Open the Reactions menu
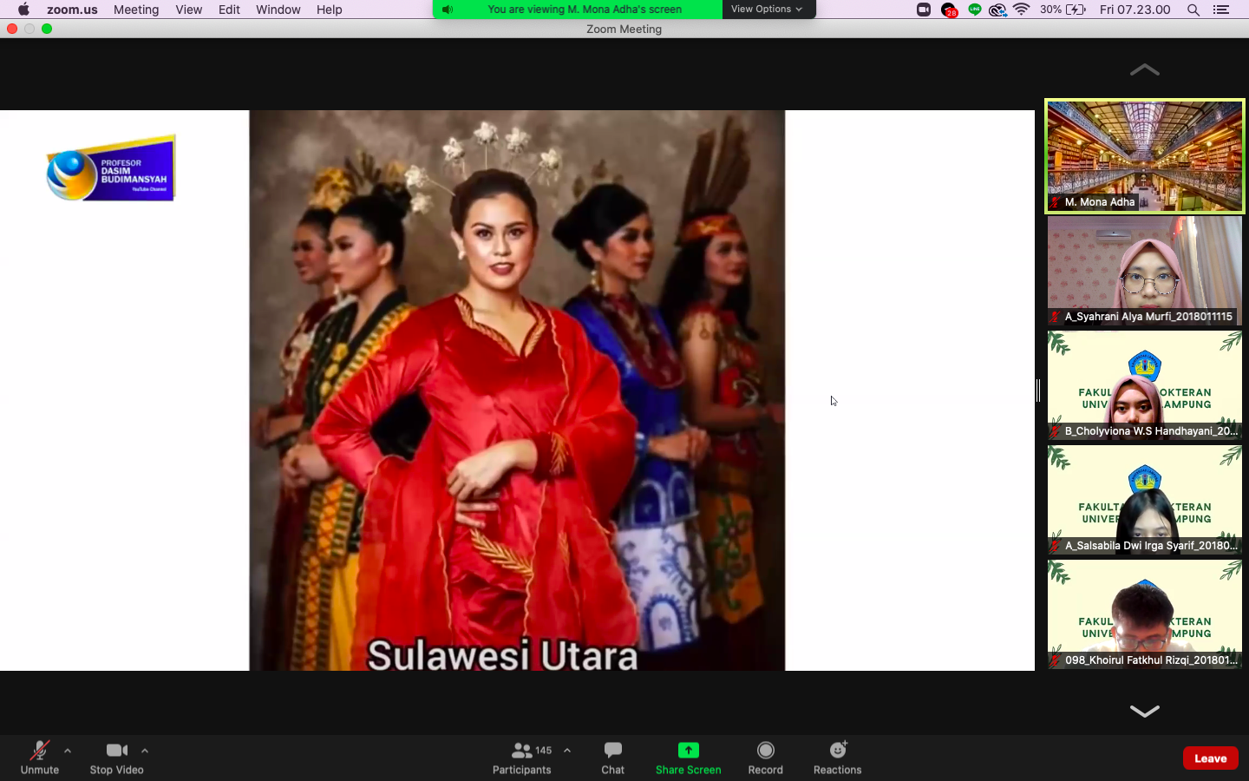The image size is (1249, 781). click(837, 757)
